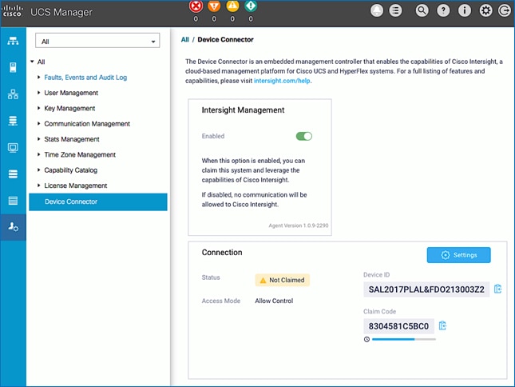Open the SAN sidebar icon

click(13, 121)
